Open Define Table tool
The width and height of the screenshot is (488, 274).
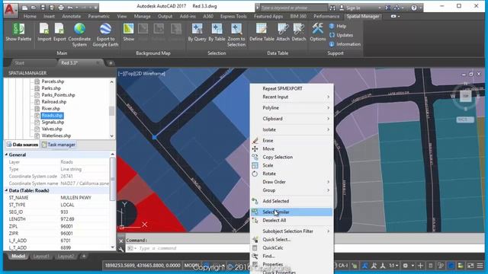coord(262,32)
